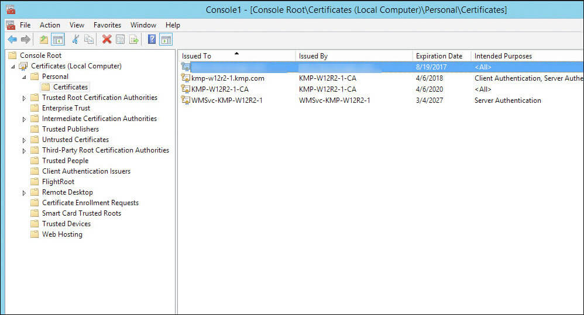Click the FlightRoot folder icon
This screenshot has height=315, width=584.
pyautogui.click(x=35, y=182)
